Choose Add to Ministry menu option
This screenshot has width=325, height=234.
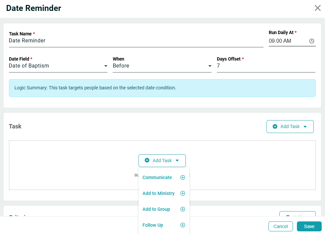pos(158,193)
